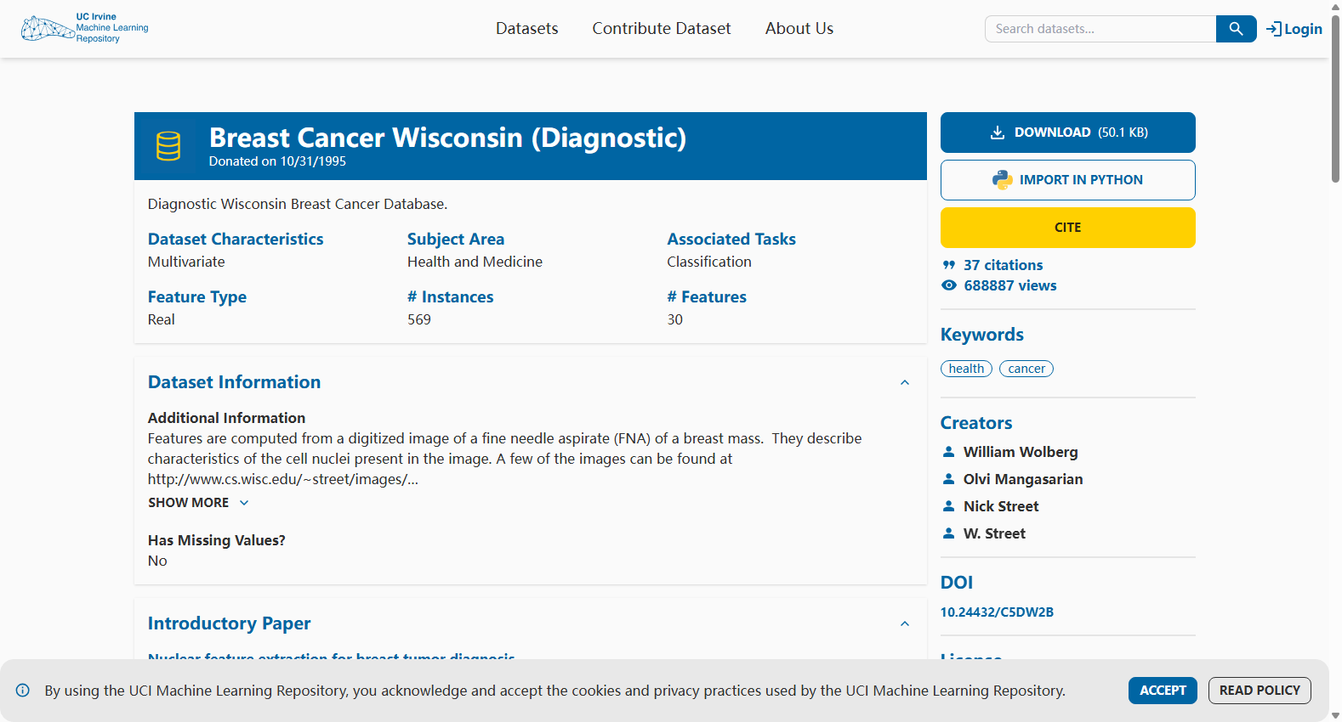Click the Additional Information subheading
This screenshot has width=1342, height=722.
coord(226,418)
